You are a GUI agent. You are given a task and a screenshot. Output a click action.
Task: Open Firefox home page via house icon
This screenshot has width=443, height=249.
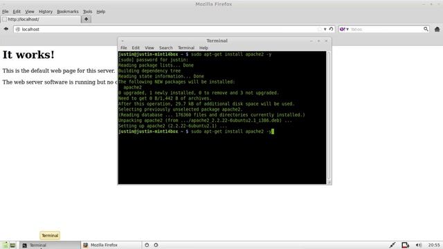tap(437, 29)
